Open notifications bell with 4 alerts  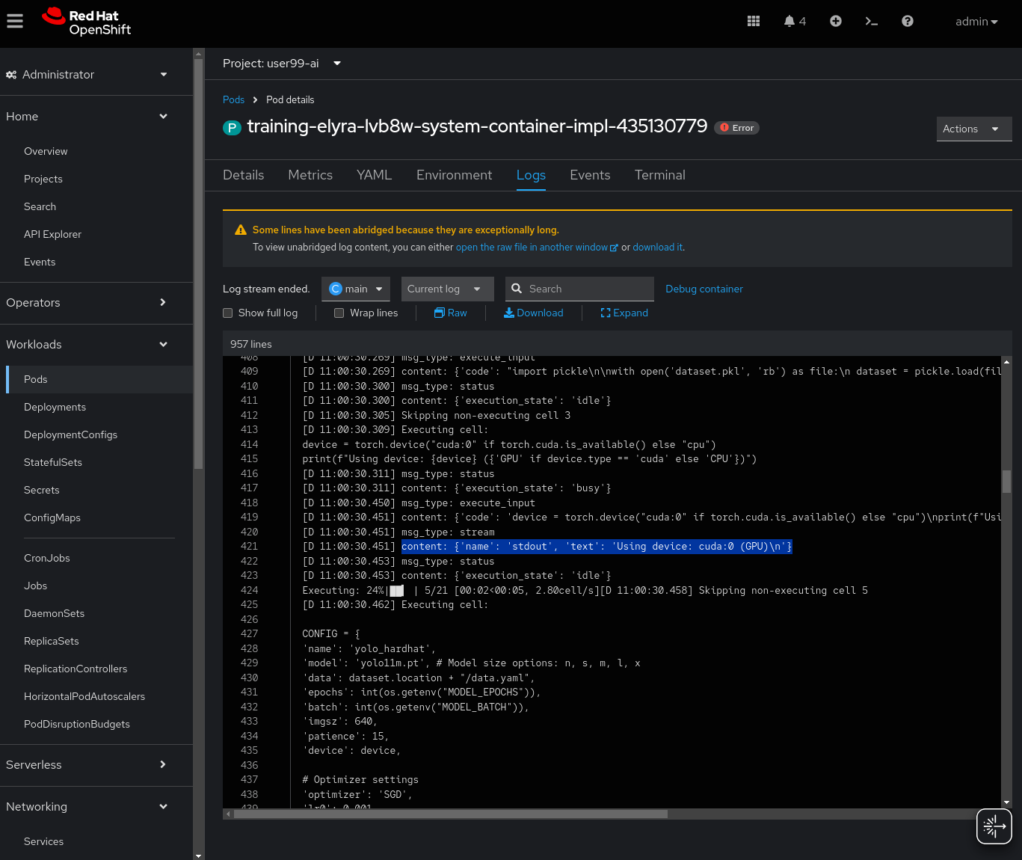pyautogui.click(x=795, y=22)
